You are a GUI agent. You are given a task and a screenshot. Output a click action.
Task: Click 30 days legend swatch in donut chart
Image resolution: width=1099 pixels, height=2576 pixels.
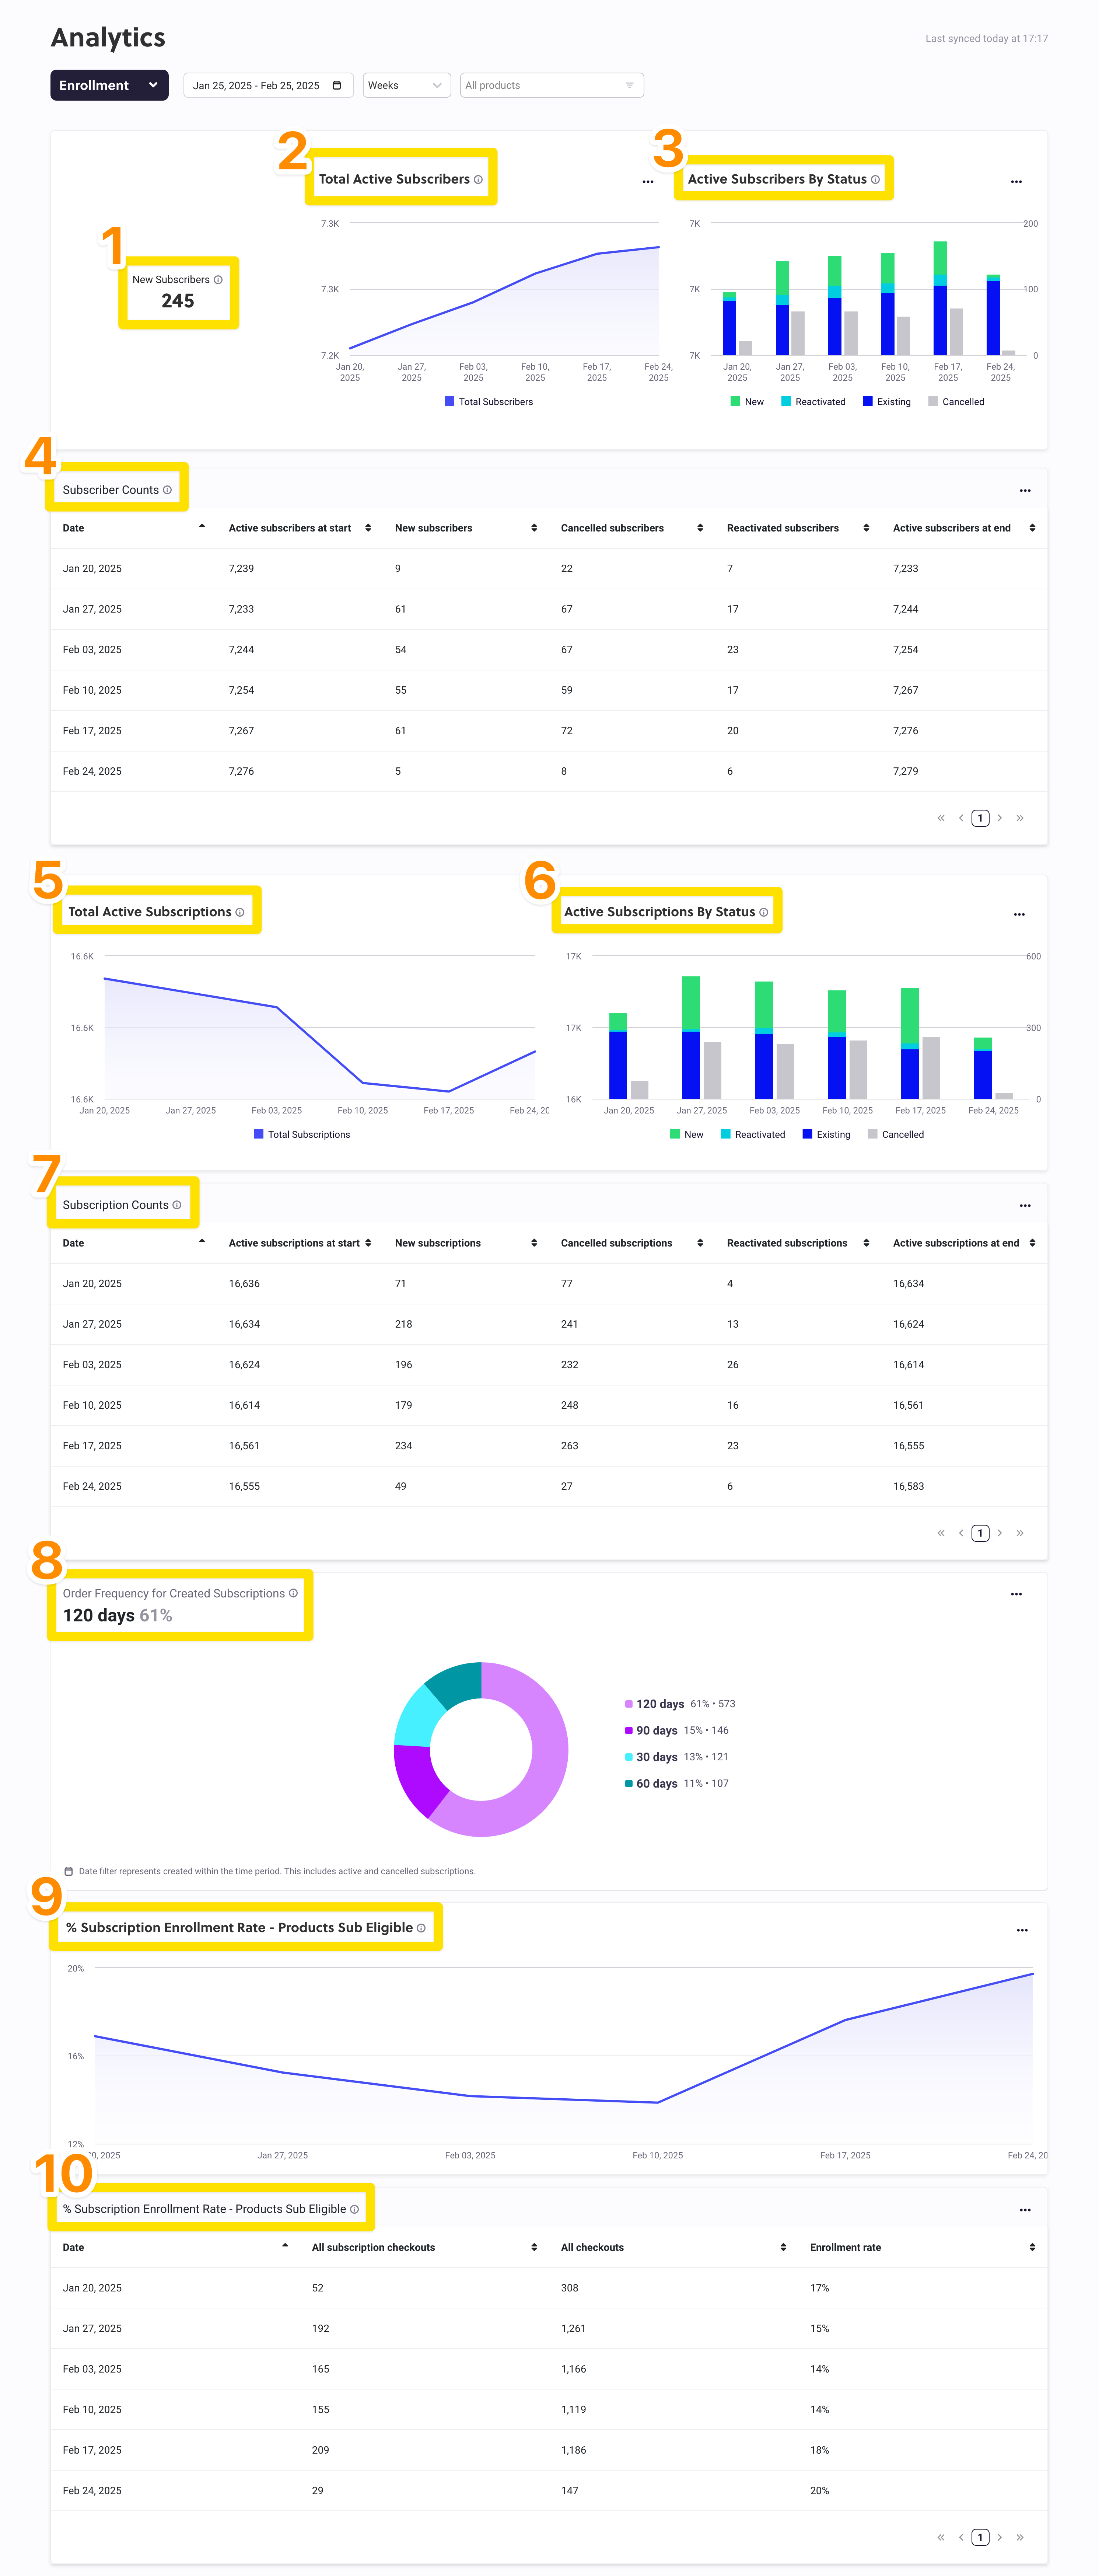click(x=629, y=1757)
